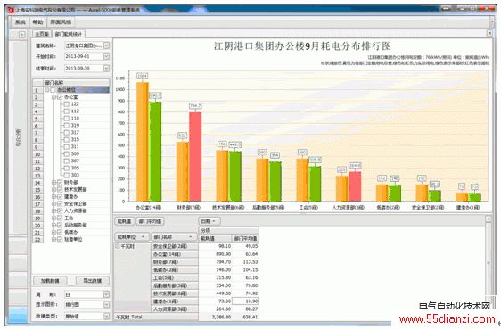The width and height of the screenshot is (501, 330).
Task: Collapse the 办公室 tree node
Action: 53,97
